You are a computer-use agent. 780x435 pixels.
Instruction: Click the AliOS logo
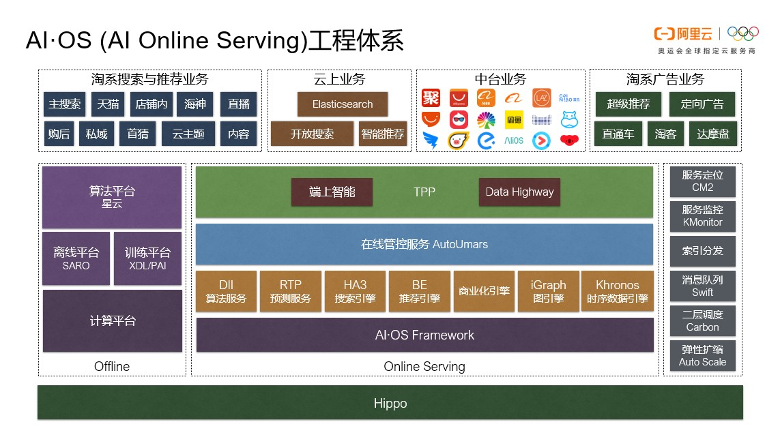point(514,140)
